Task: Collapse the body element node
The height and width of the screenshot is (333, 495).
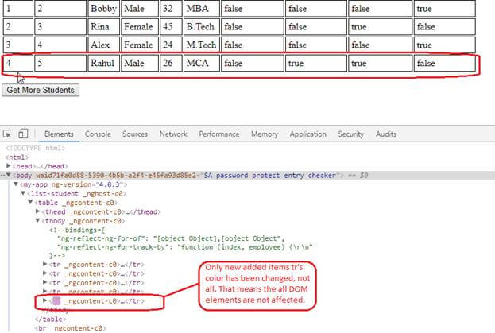Action: tap(9, 175)
